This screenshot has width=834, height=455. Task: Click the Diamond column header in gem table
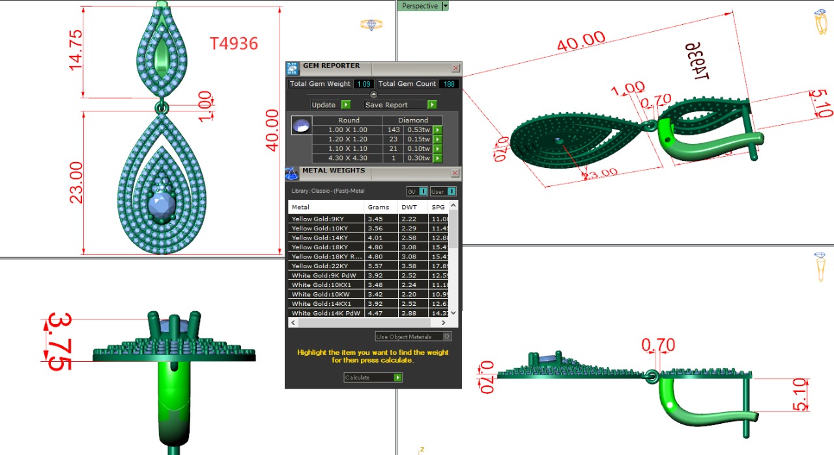(413, 120)
